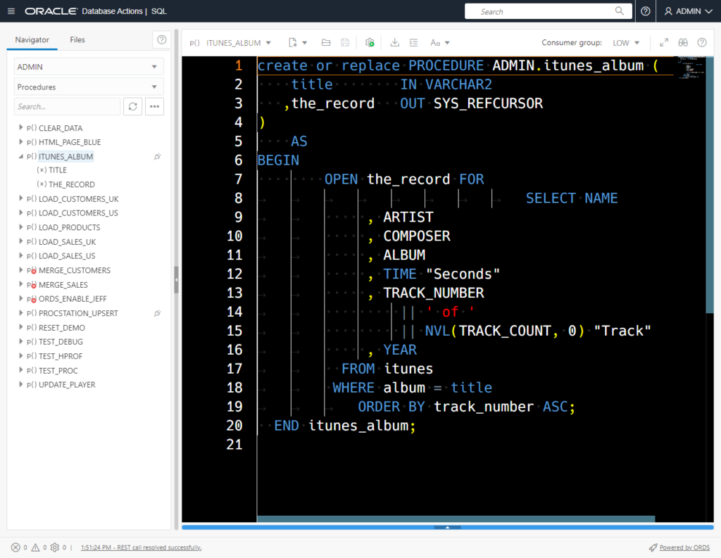
Task: Click the ORACLE logo in the header
Action: click(51, 11)
